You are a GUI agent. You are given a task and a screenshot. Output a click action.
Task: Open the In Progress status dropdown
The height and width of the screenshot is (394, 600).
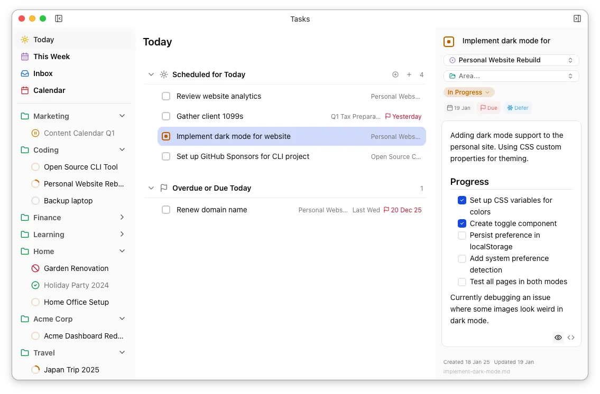point(468,92)
